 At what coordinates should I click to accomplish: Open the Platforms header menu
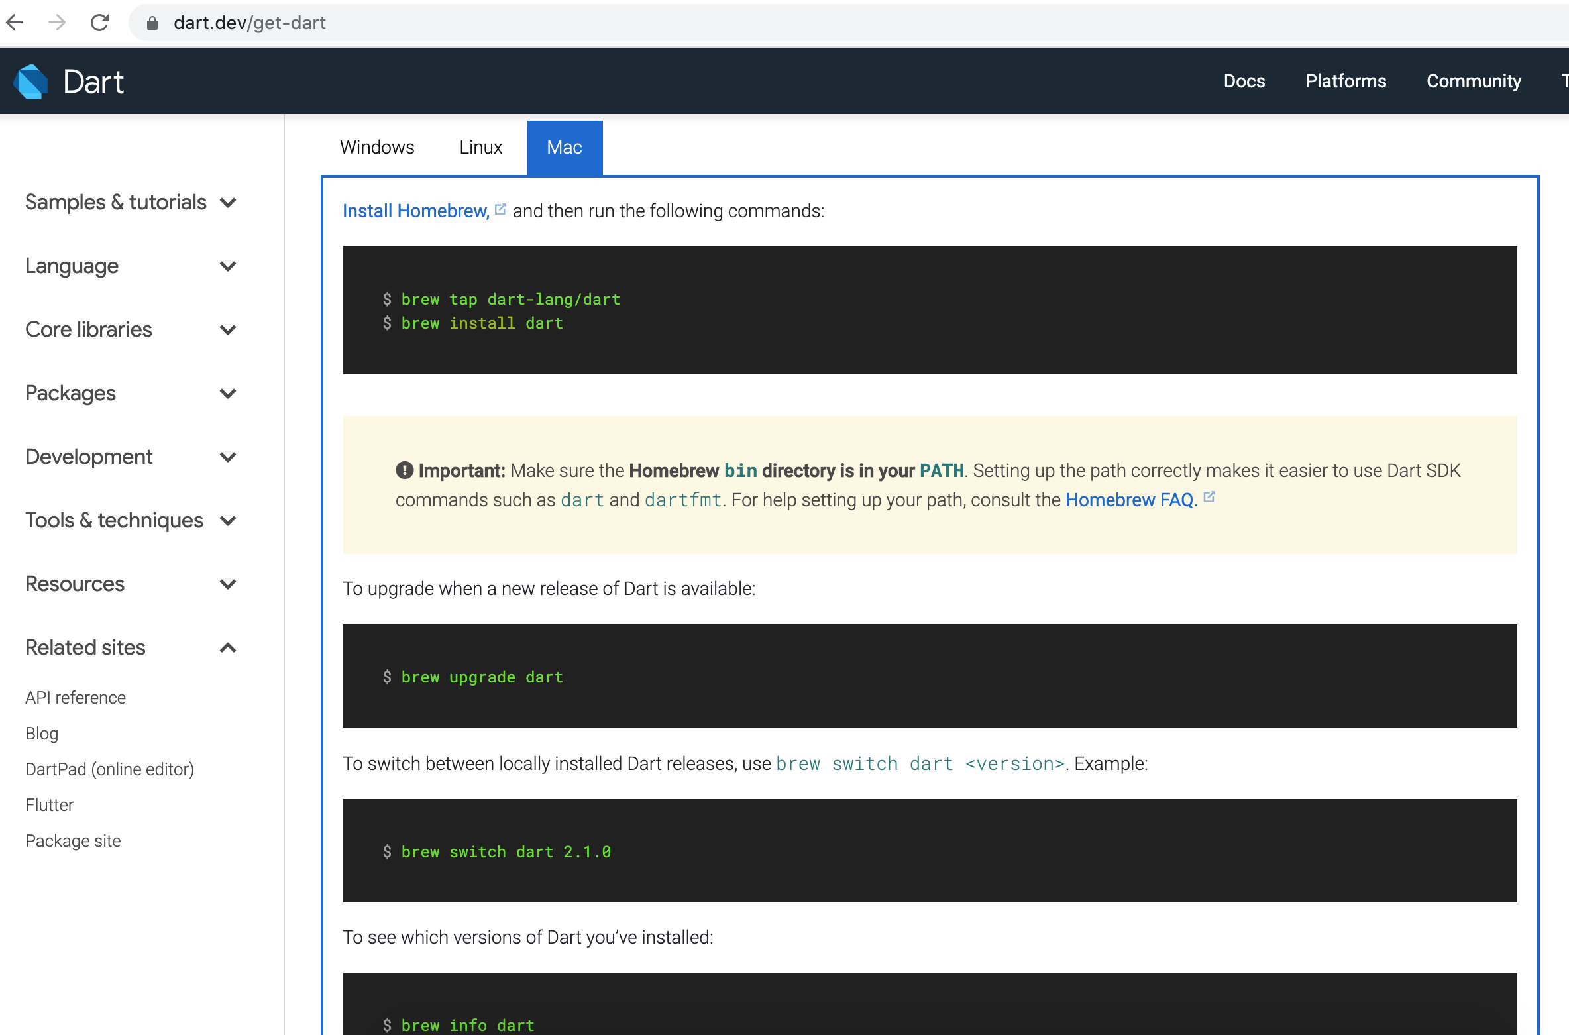point(1346,81)
